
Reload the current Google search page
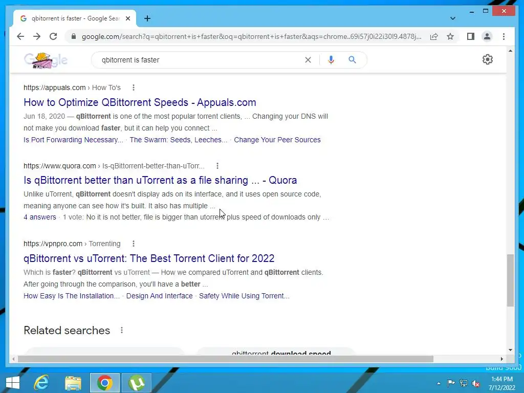pyautogui.click(x=53, y=36)
